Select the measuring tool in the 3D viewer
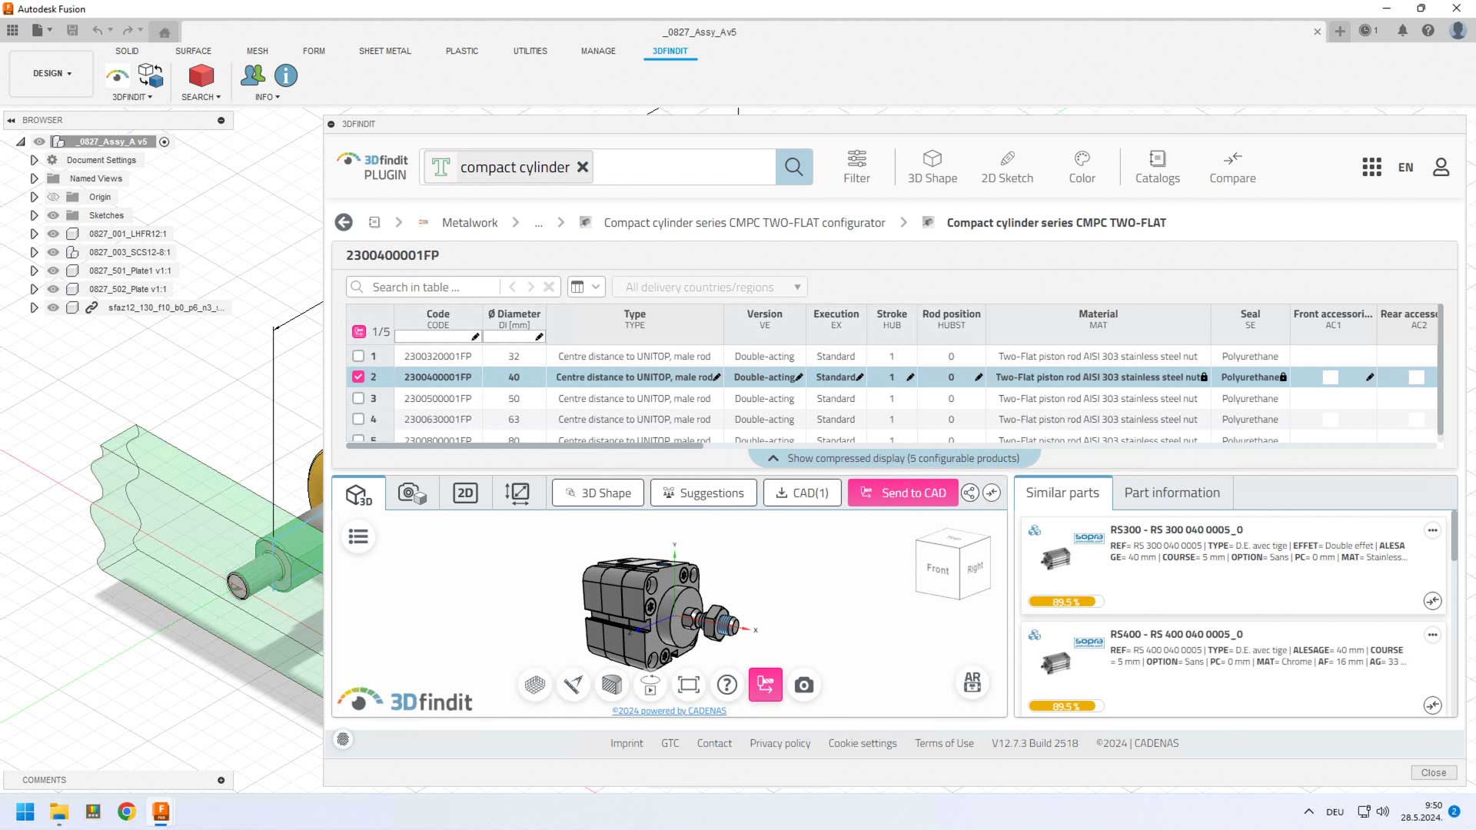1476x830 pixels. [573, 684]
